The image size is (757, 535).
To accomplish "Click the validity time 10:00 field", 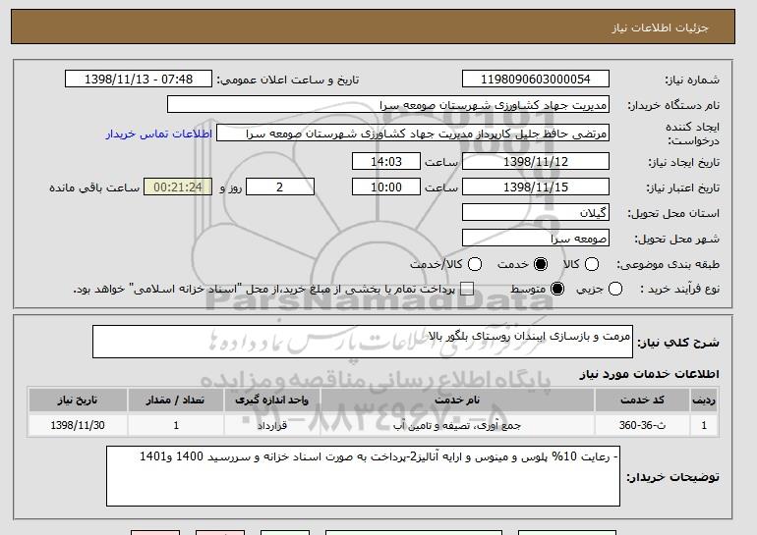I will click(x=386, y=187).
